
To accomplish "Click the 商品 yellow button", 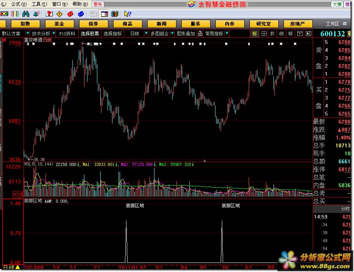I will [128, 24].
